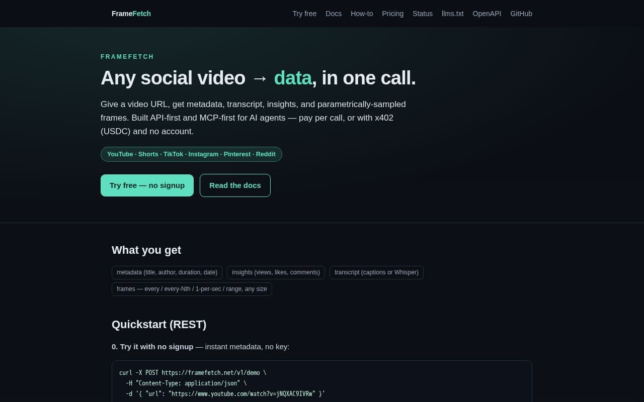Select the transcript (captions or Whisper) tag
The width and height of the screenshot is (644, 402).
tap(376, 272)
